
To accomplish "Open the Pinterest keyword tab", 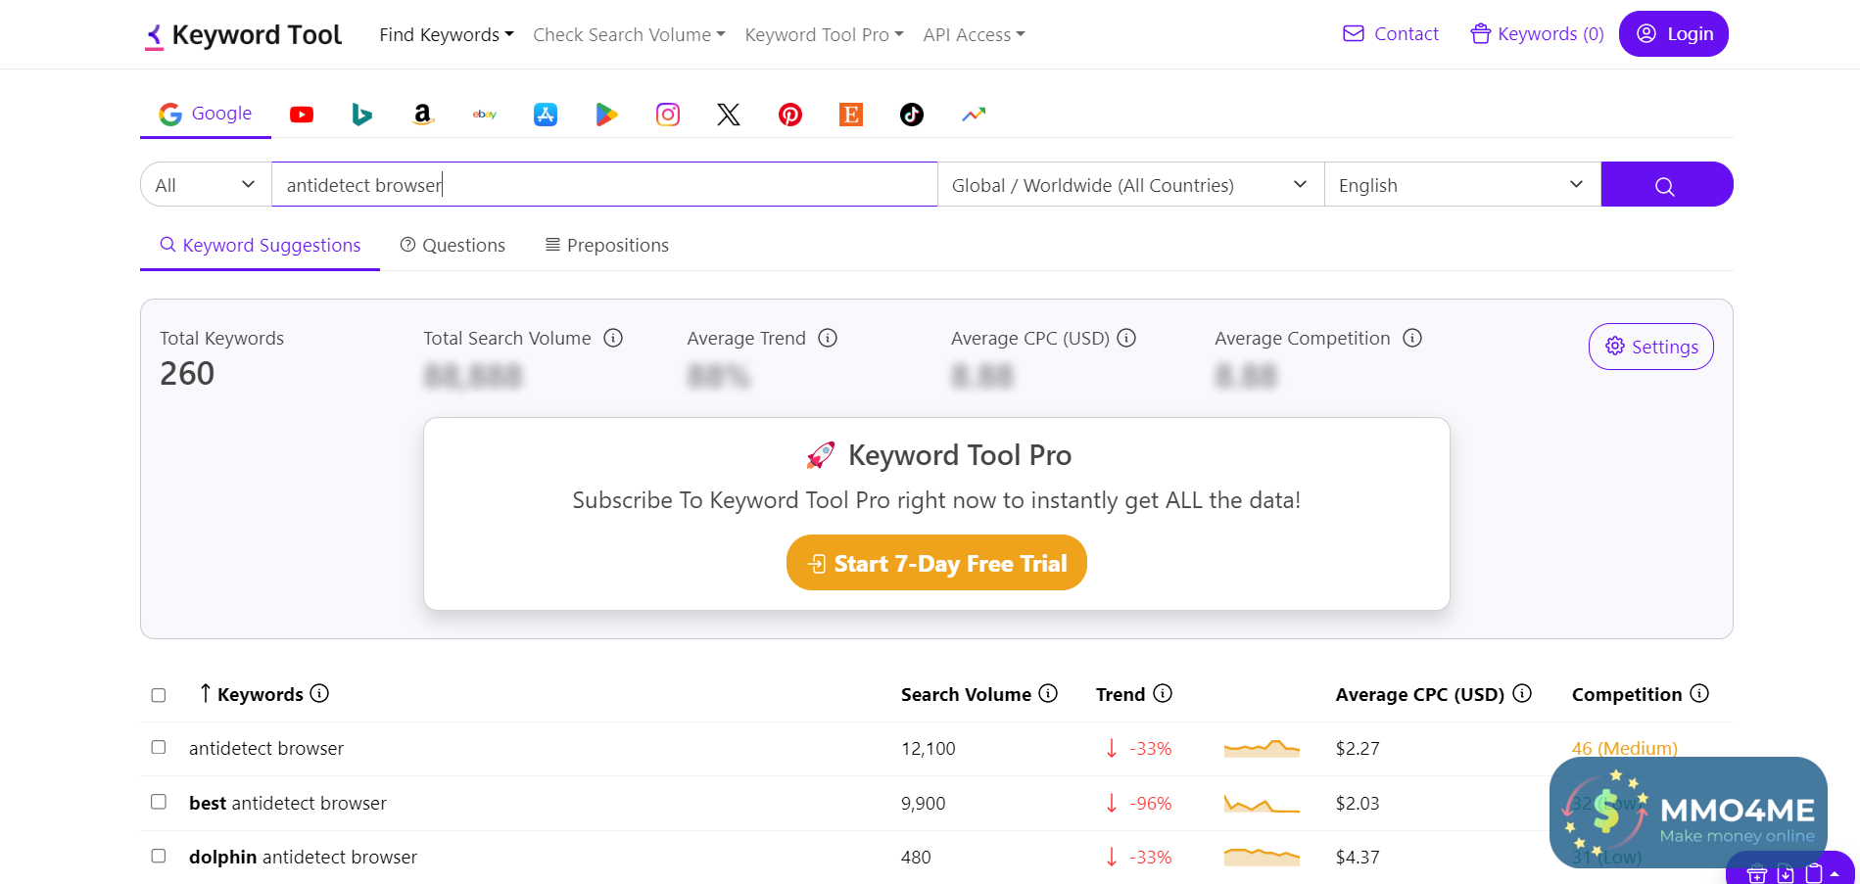I will (x=789, y=115).
